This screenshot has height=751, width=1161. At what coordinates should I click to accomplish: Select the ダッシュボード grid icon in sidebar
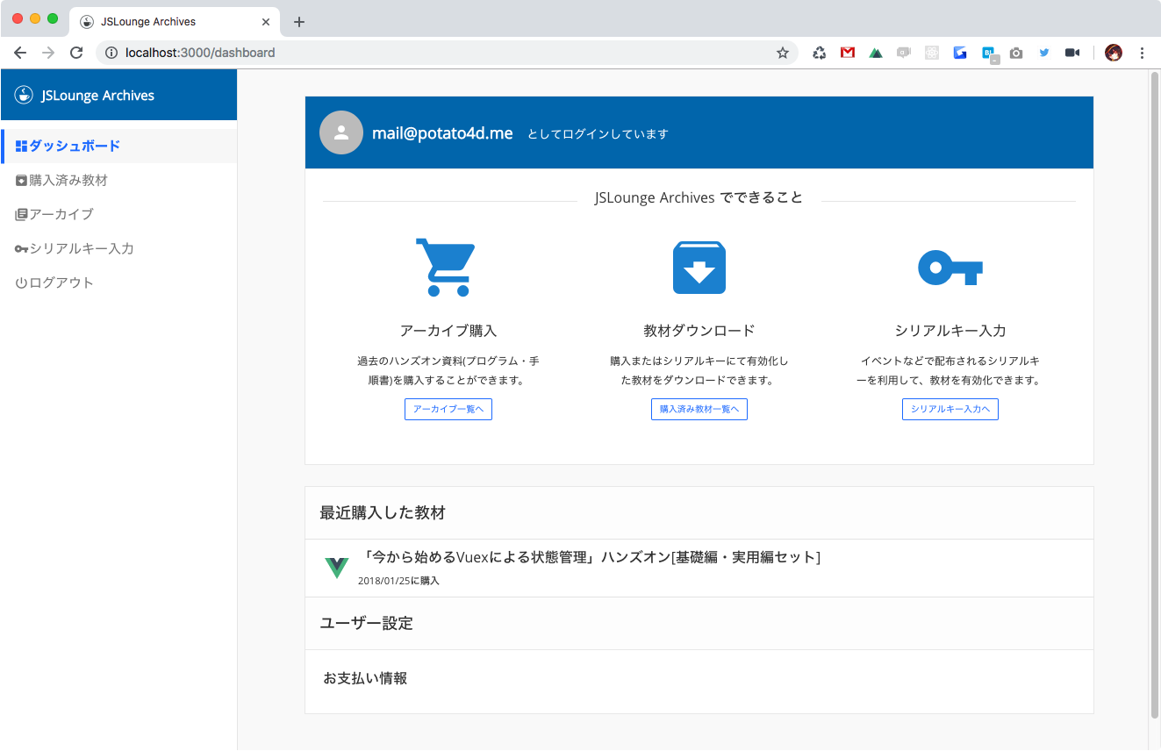click(x=23, y=147)
